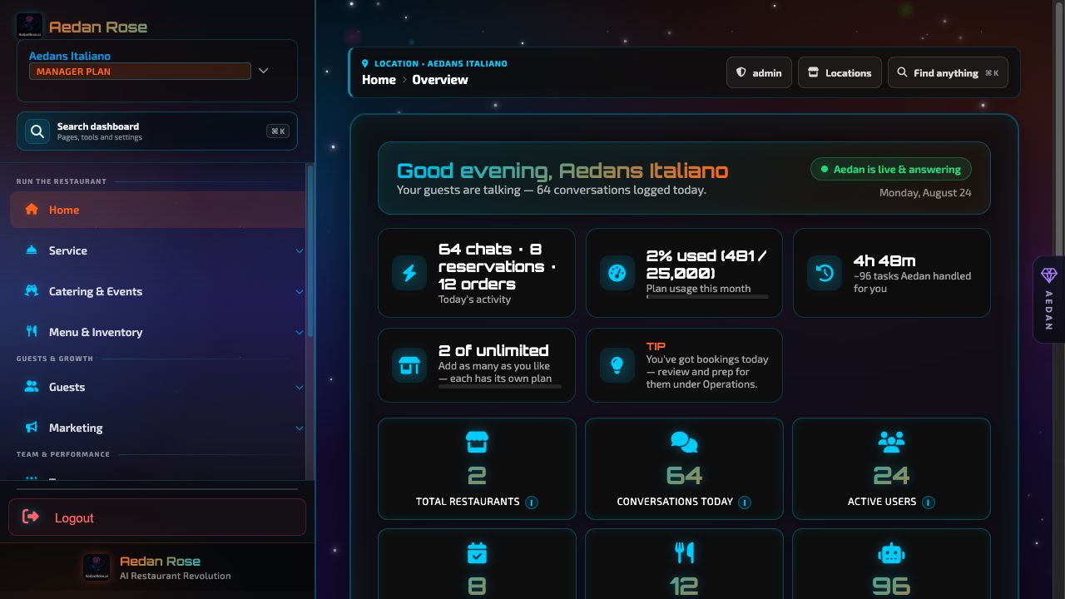This screenshot has height=599, width=1065.
Task: Click the 'Good evening, Aedans Italiano' heading
Action: pos(562,171)
